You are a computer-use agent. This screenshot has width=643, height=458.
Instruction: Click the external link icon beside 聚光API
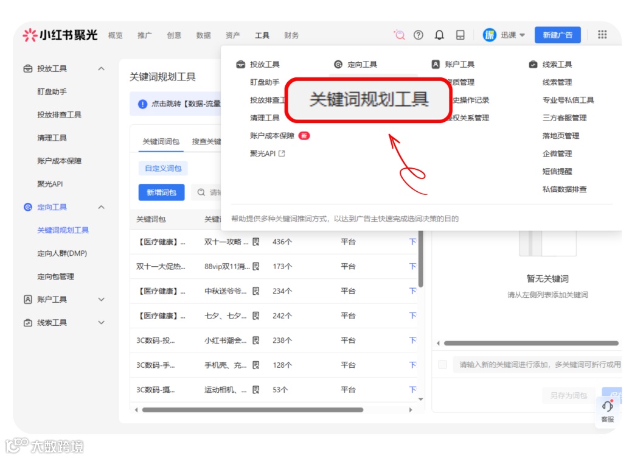tap(282, 153)
